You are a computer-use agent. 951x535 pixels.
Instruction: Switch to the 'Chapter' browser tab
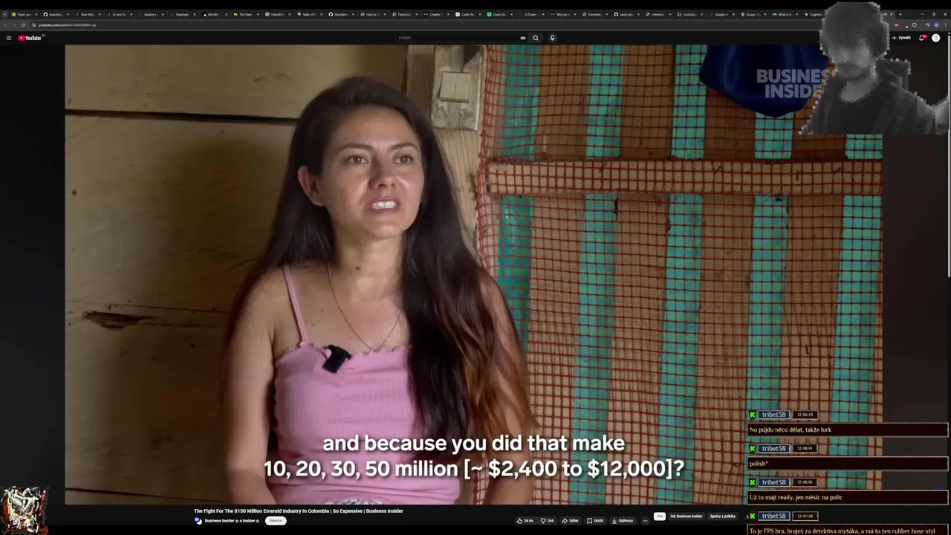click(437, 14)
